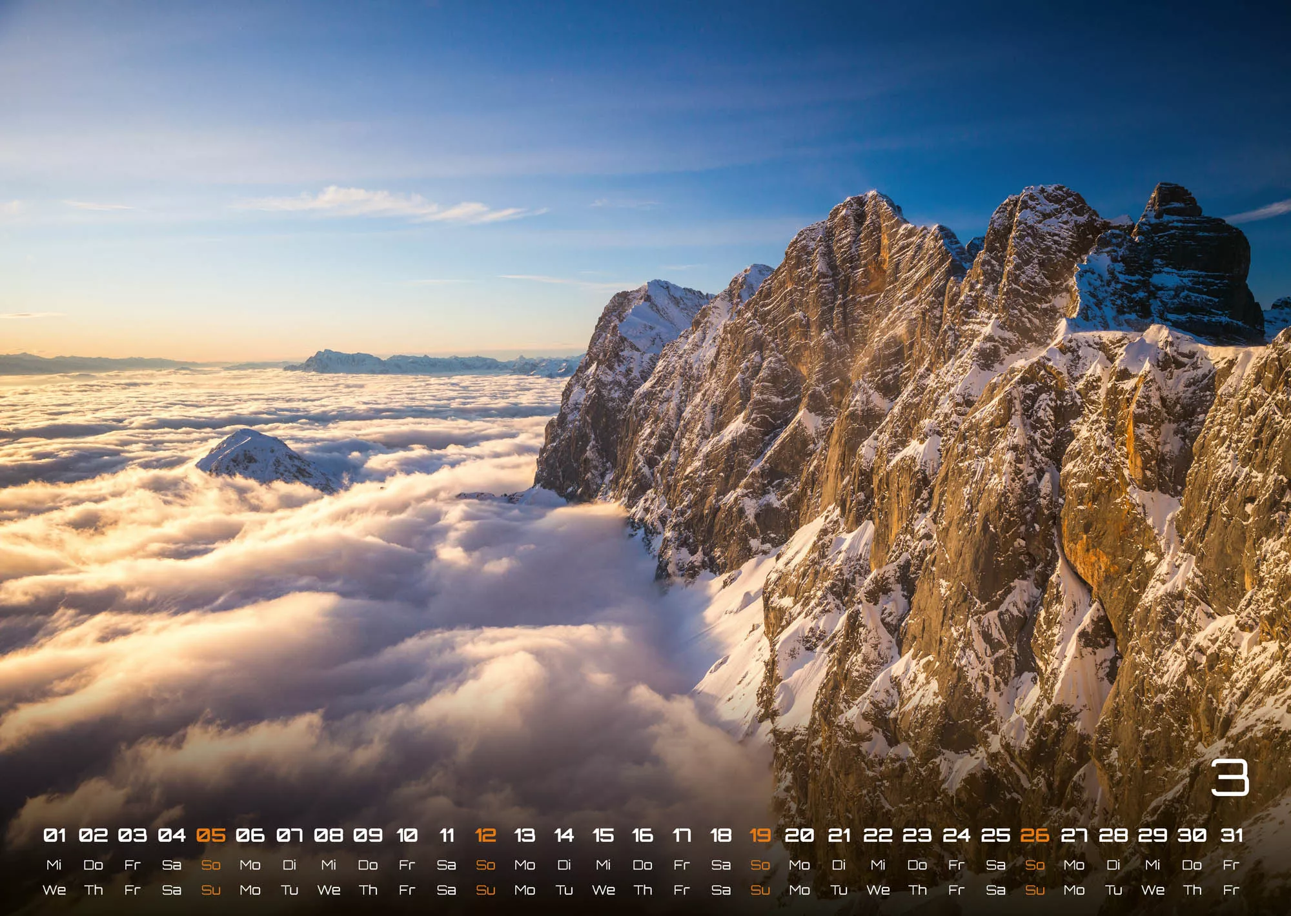Viewport: 1291px width, 916px height.
Task: Click the date 24
Action: [x=957, y=835]
